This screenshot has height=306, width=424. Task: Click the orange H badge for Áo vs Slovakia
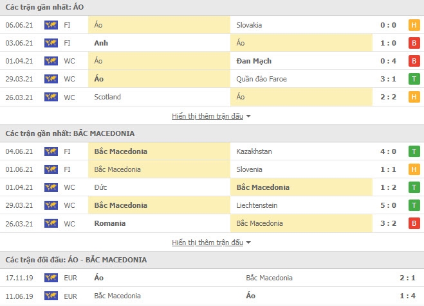click(x=414, y=25)
